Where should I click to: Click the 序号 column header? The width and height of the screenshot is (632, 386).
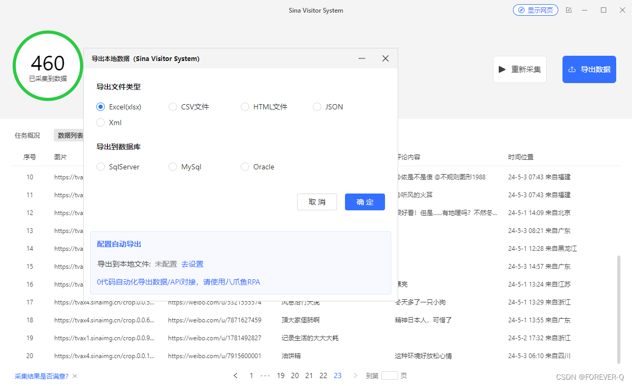(x=29, y=157)
